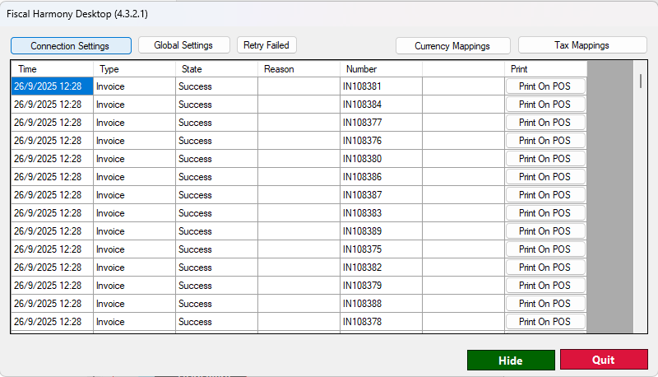Print invoice IN108376 on POS
The image size is (658, 377).
tap(545, 140)
